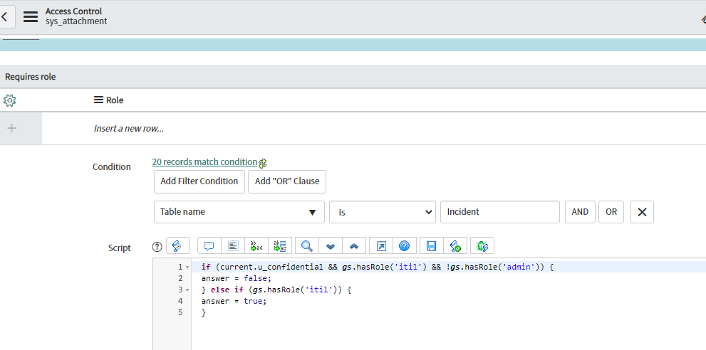This screenshot has width=706, height=350.
Task: Place the cursor on 'answer = false;' line
Action: pos(237,278)
